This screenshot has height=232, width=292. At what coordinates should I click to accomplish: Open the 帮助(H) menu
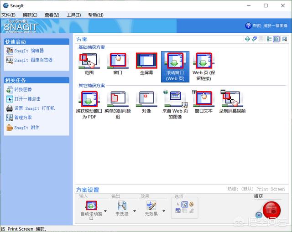(96, 15)
